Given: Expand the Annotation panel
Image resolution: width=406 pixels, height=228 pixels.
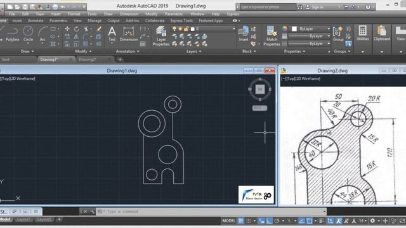Looking at the screenshot, I should click(128, 51).
